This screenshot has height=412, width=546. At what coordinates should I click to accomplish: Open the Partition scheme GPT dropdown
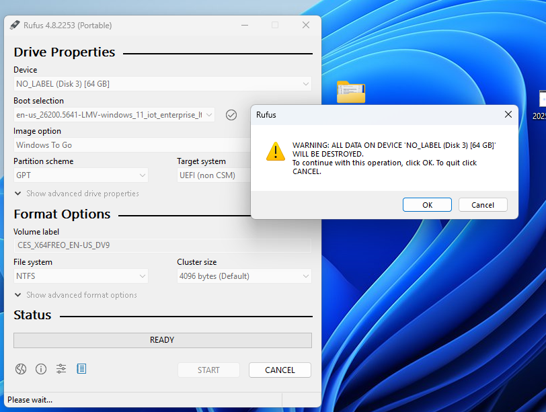81,175
